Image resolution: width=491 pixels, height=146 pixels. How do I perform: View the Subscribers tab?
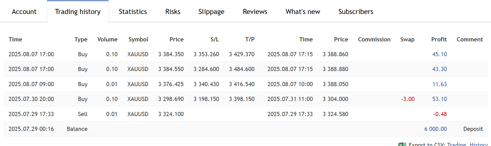(x=356, y=12)
